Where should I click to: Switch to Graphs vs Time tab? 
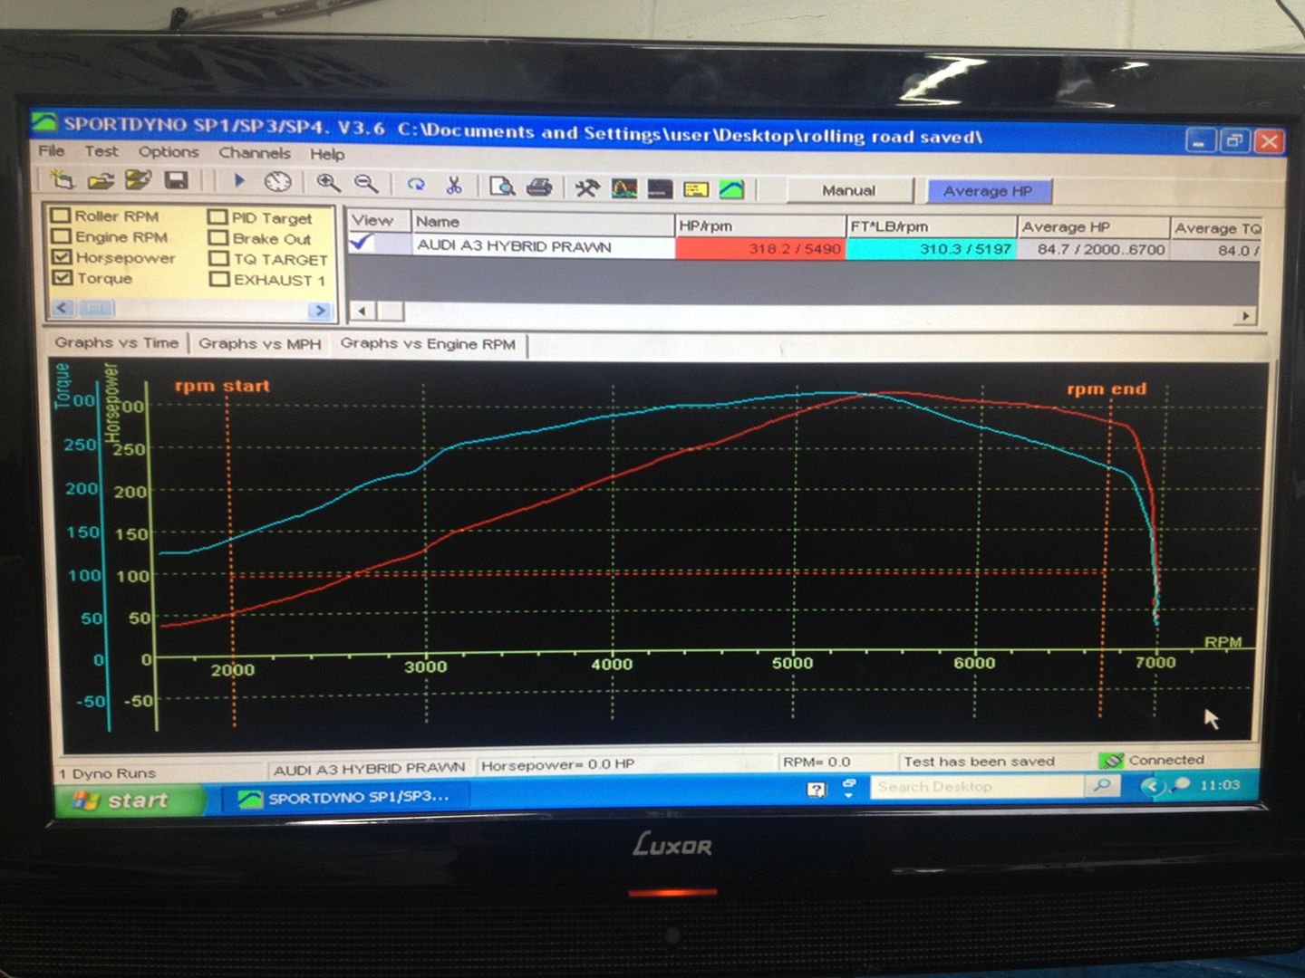[116, 342]
